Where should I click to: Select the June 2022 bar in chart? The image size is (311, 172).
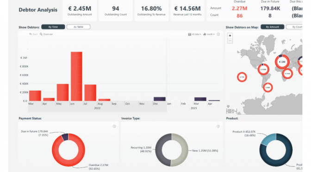click(x=76, y=76)
